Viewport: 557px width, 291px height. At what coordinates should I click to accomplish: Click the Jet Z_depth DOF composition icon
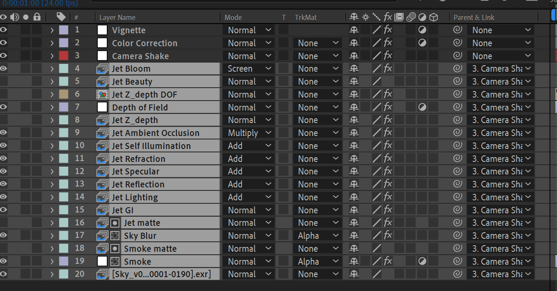click(102, 95)
